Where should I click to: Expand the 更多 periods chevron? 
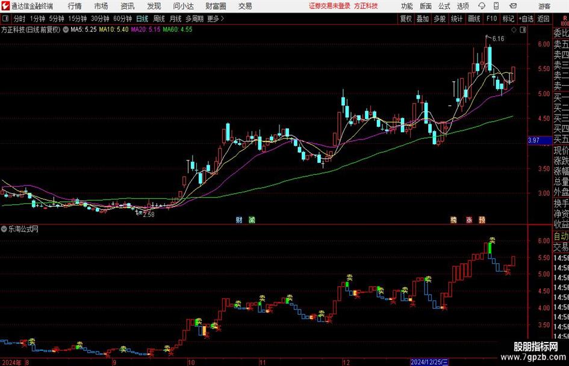point(216,19)
